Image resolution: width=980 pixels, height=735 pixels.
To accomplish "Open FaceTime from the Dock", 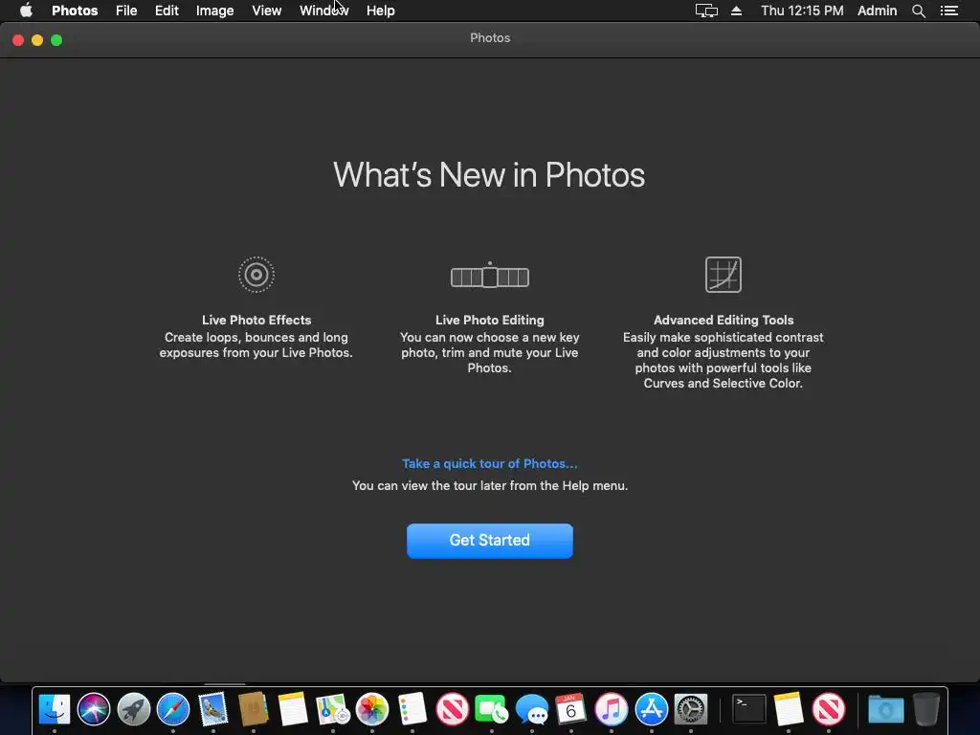I will (492, 709).
